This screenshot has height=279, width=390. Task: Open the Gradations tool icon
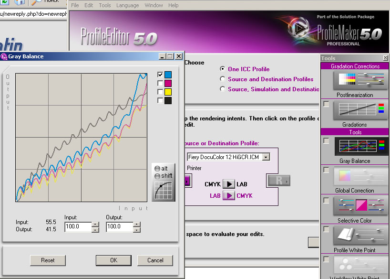click(x=360, y=111)
